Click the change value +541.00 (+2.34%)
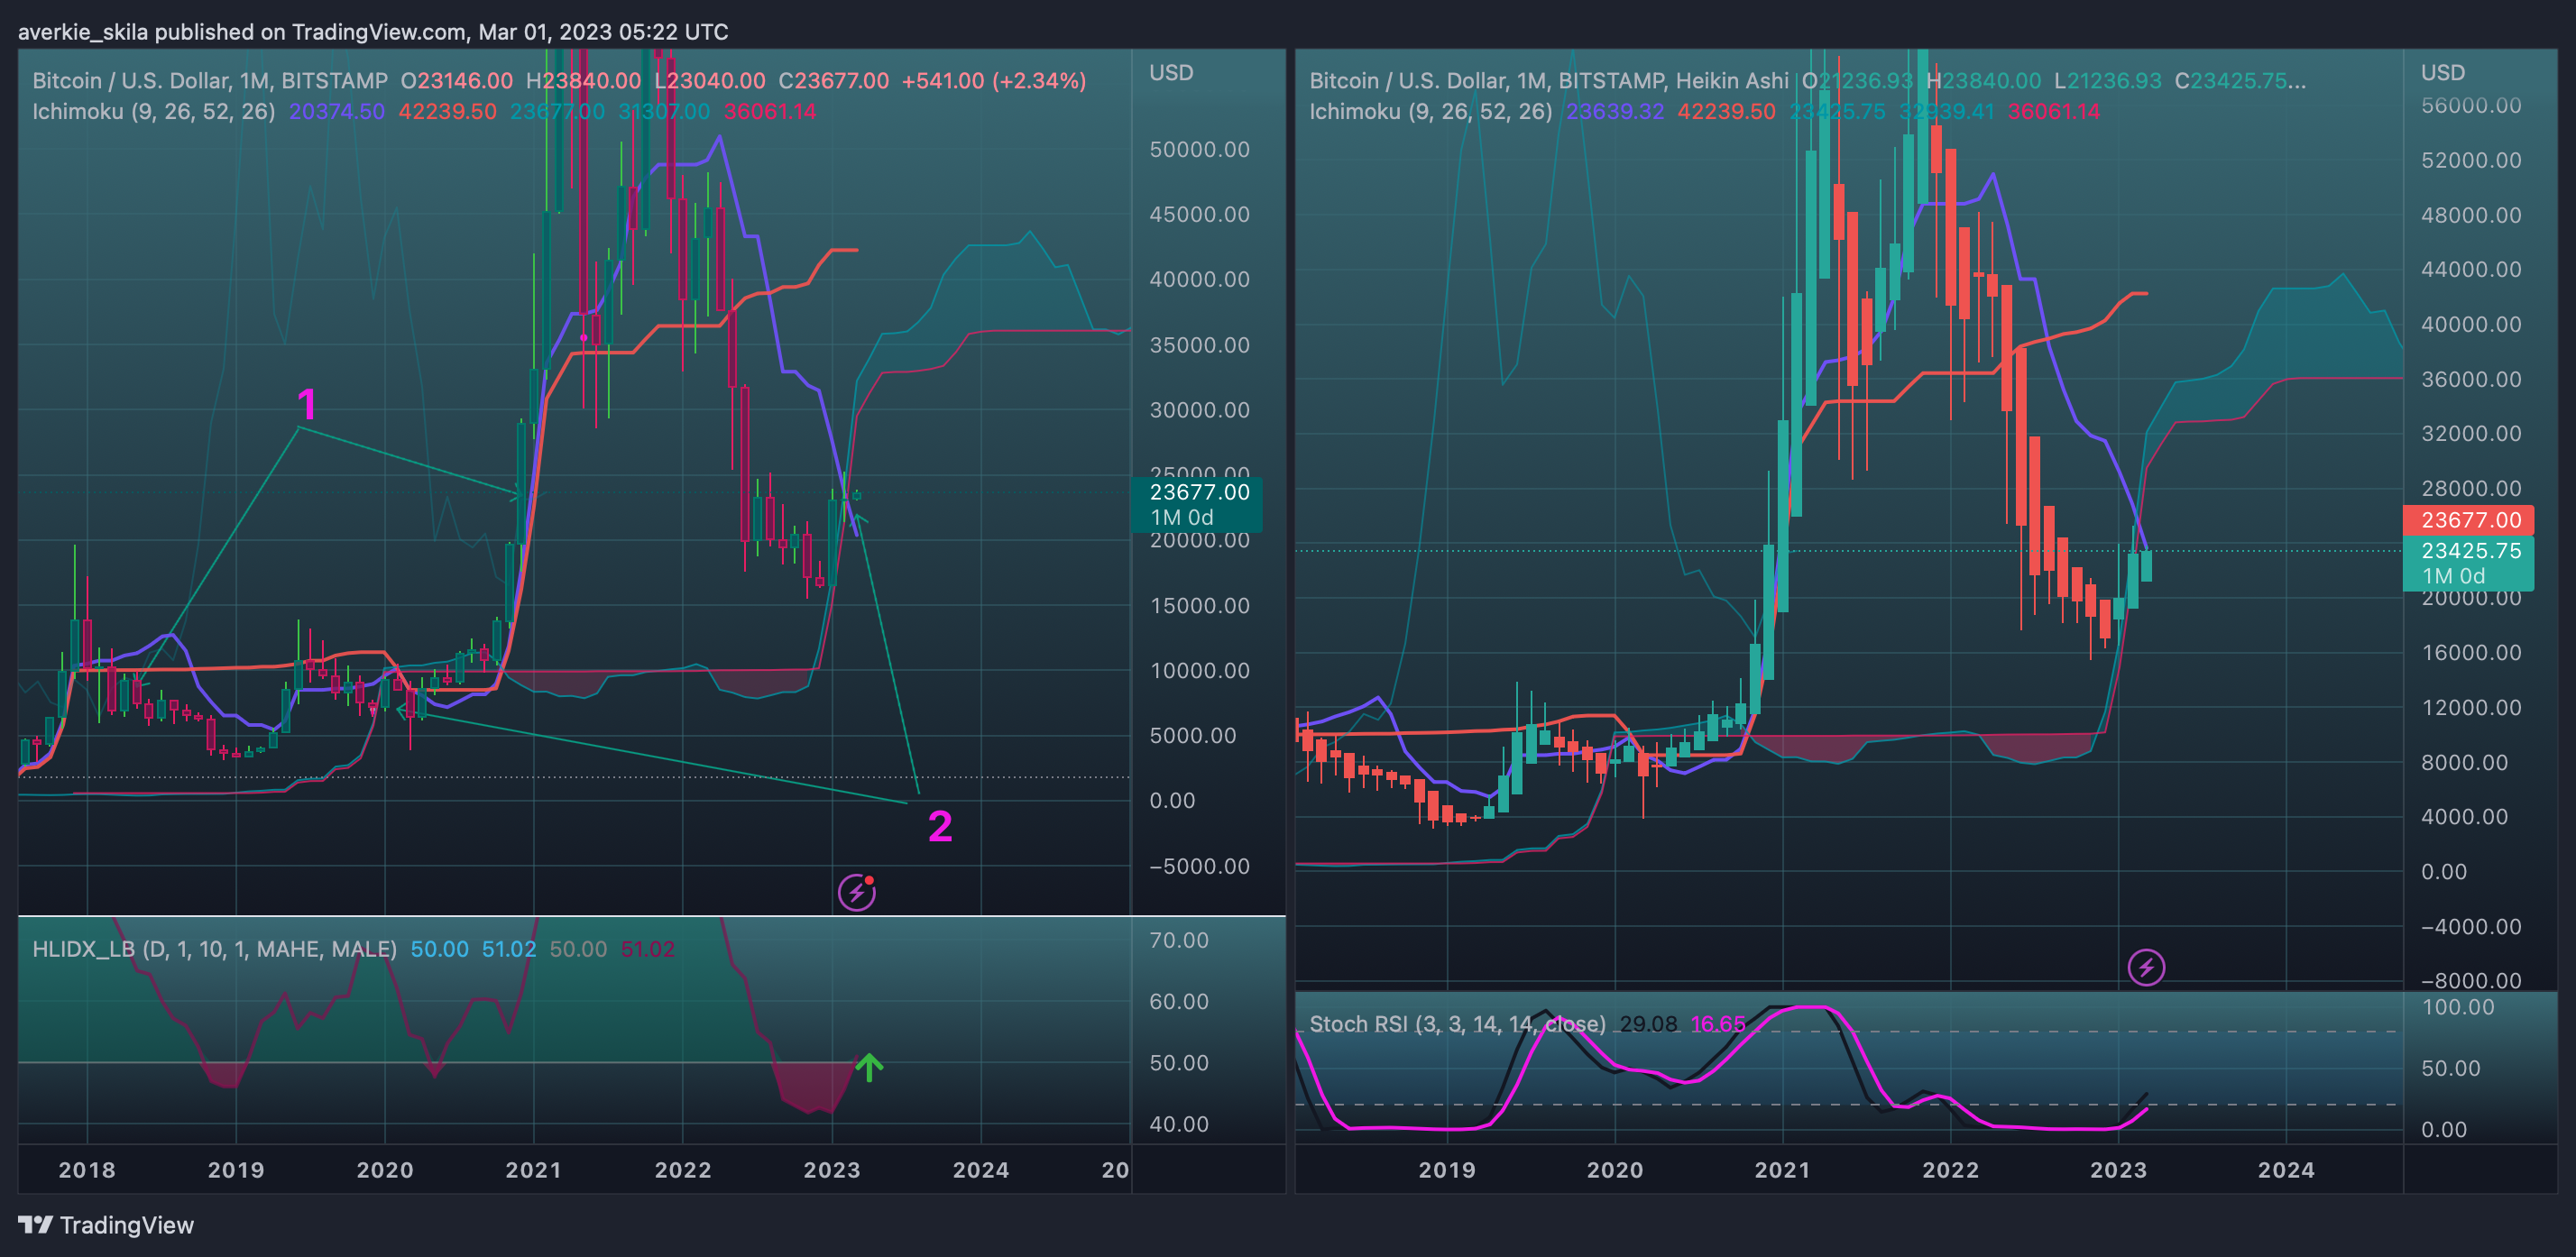Viewport: 2576px width, 1257px height. [x=994, y=81]
